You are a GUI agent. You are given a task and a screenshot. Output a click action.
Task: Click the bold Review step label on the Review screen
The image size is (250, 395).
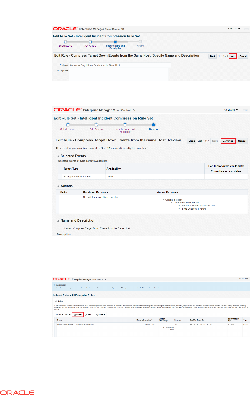(x=154, y=129)
